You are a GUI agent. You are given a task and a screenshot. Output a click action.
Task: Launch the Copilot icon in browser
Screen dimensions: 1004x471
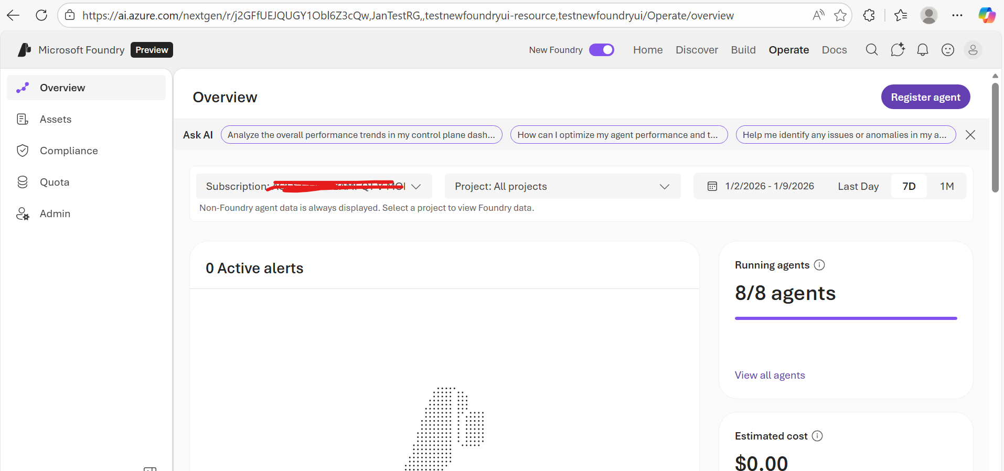(987, 15)
